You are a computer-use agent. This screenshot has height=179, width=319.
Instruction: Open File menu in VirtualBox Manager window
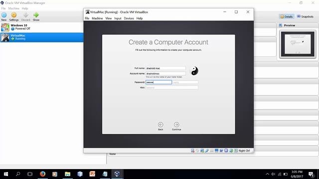point(3,8)
